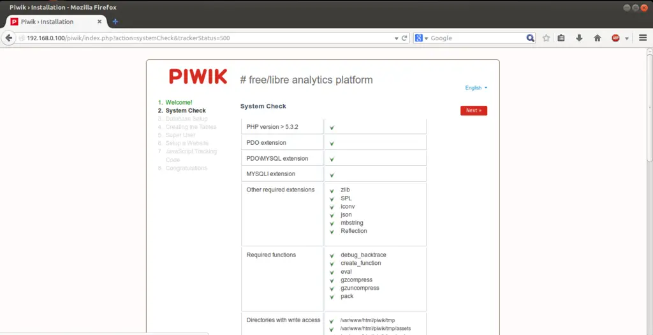The image size is (653, 335).
Task: Click the check mark beside Reflection
Action: pyautogui.click(x=332, y=232)
